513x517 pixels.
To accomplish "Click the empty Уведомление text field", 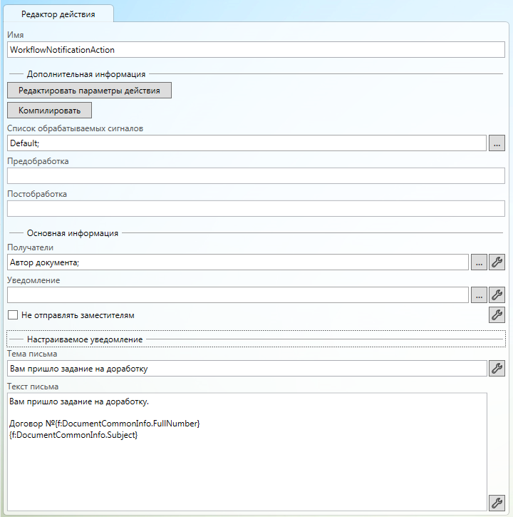I will coord(237,295).
